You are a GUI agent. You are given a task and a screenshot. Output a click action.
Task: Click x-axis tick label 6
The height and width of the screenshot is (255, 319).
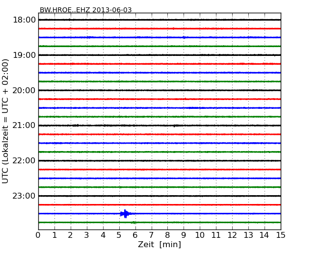click(x=135, y=235)
